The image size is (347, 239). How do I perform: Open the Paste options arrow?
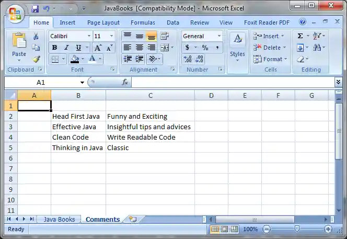[19, 60]
